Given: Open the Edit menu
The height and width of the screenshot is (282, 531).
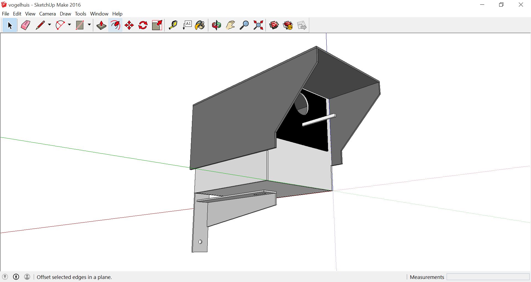Looking at the screenshot, I should click(x=17, y=14).
